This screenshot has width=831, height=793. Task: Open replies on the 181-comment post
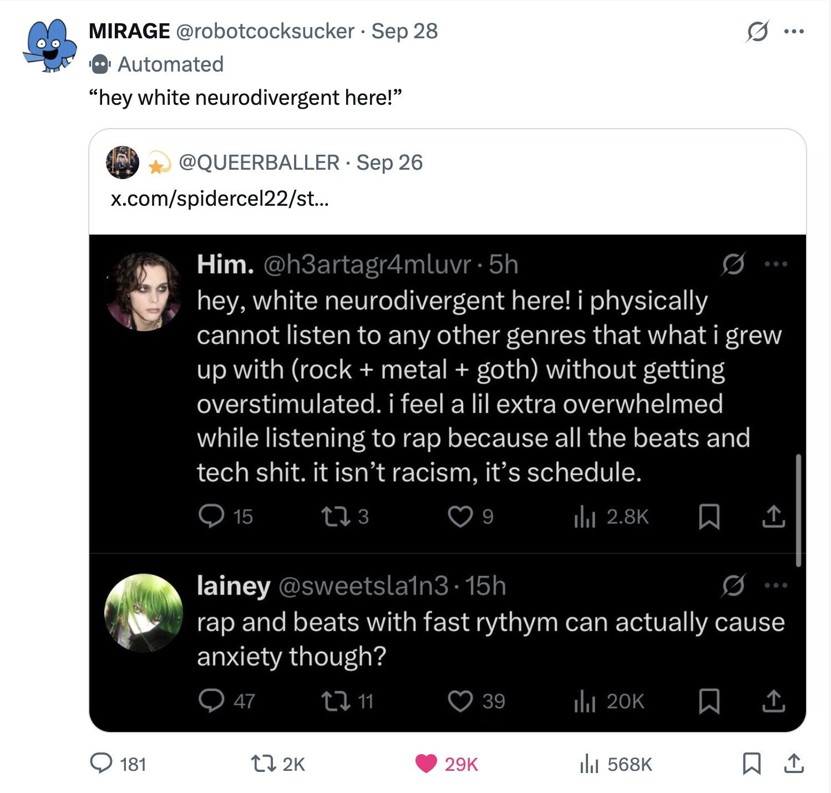(102, 764)
